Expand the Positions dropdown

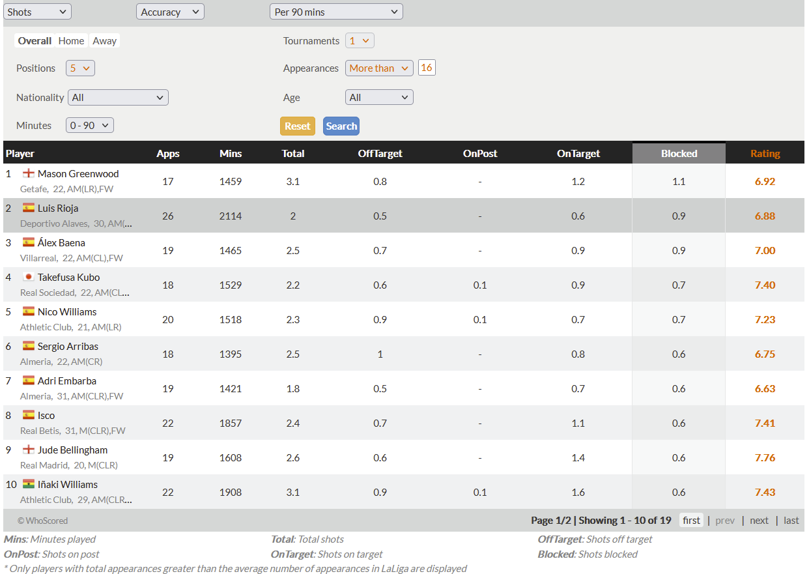pos(81,68)
